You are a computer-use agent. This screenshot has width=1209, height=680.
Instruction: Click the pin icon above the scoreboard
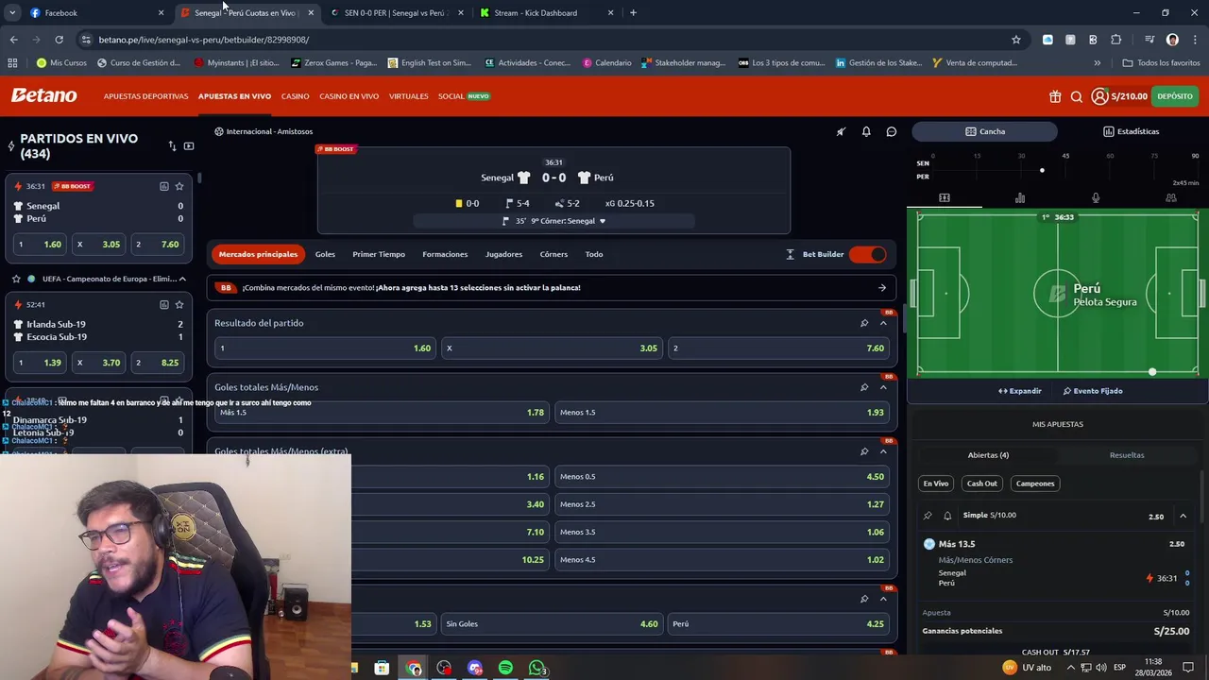pyautogui.click(x=841, y=131)
